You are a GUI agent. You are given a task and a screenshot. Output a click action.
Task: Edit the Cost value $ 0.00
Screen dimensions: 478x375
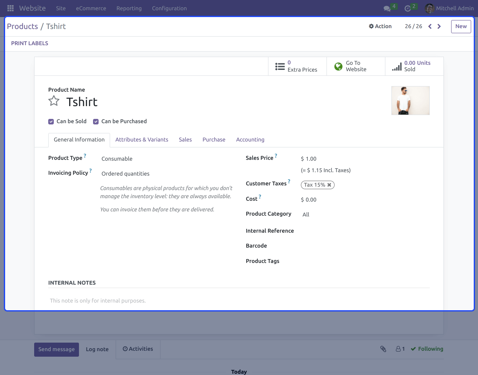[x=309, y=200]
